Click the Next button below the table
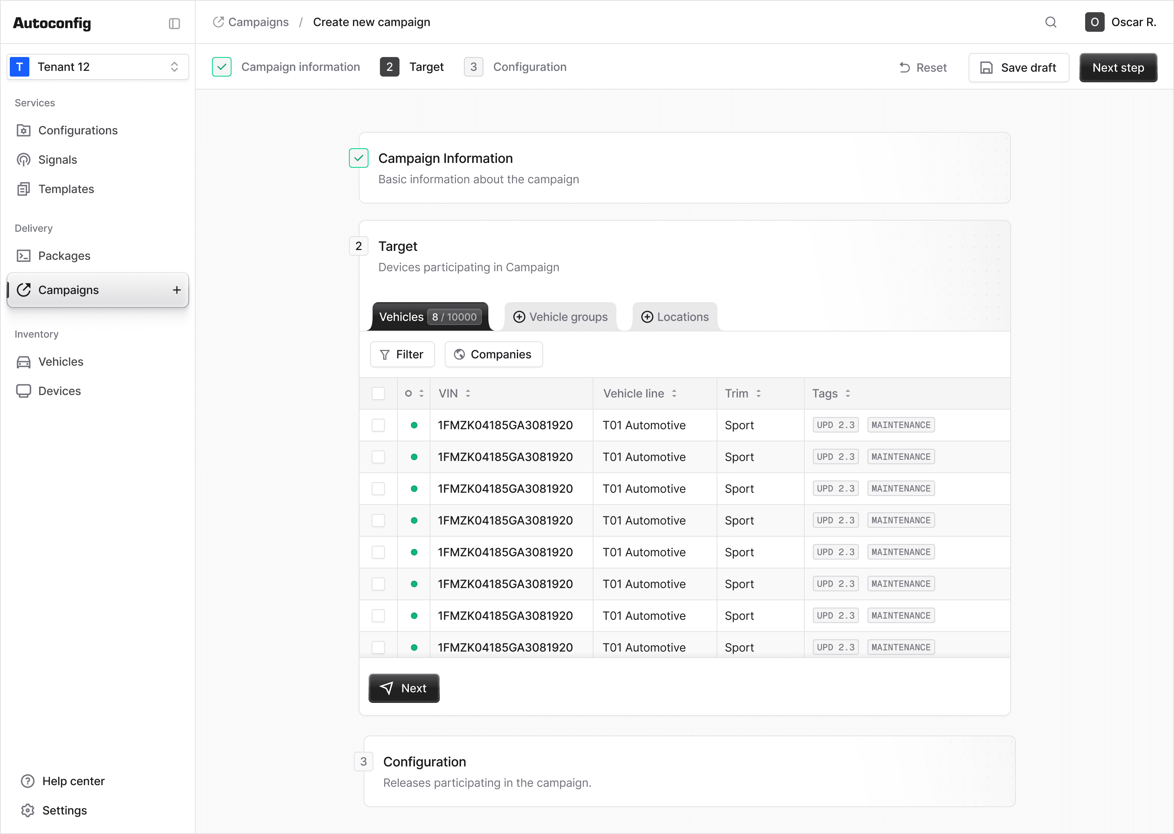The height and width of the screenshot is (834, 1174). [x=404, y=688]
